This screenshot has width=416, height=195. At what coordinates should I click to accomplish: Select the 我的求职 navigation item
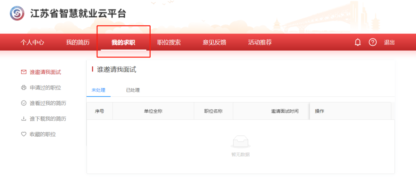coord(123,42)
